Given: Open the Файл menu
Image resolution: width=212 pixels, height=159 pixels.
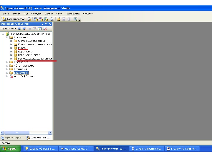Looking at the screenshot, I should (x=6, y=14).
